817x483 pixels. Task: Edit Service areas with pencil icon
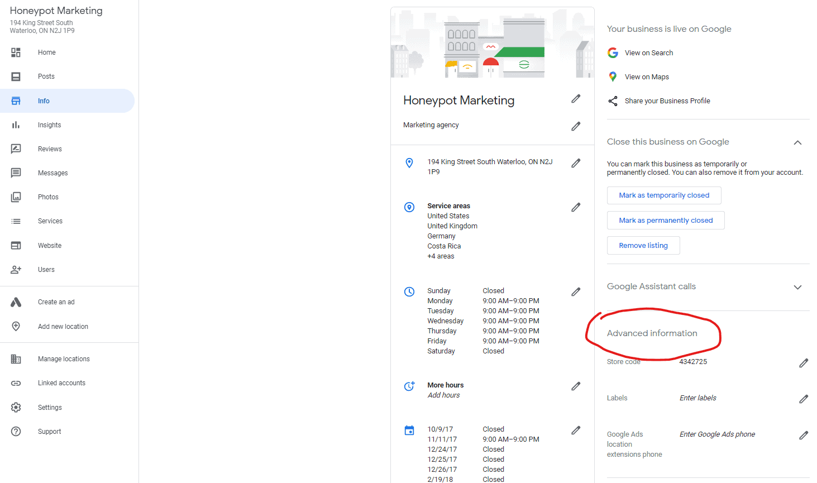576,207
